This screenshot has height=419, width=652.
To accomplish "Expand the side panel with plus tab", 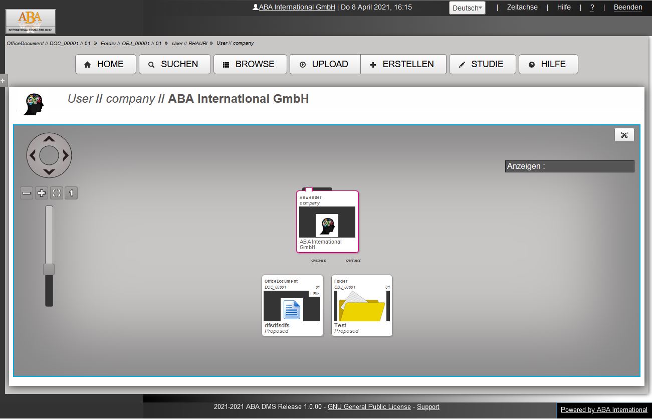I will coord(3,80).
